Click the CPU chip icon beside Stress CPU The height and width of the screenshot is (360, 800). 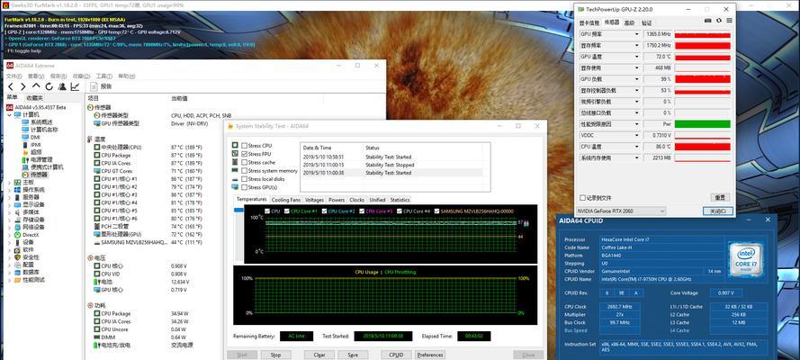(235, 145)
